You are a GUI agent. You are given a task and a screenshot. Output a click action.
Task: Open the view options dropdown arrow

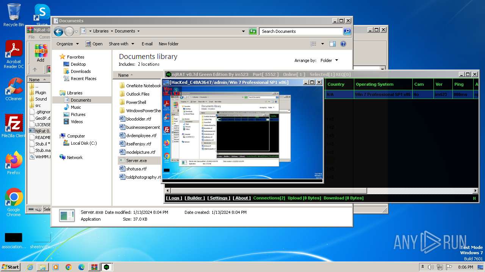322,44
